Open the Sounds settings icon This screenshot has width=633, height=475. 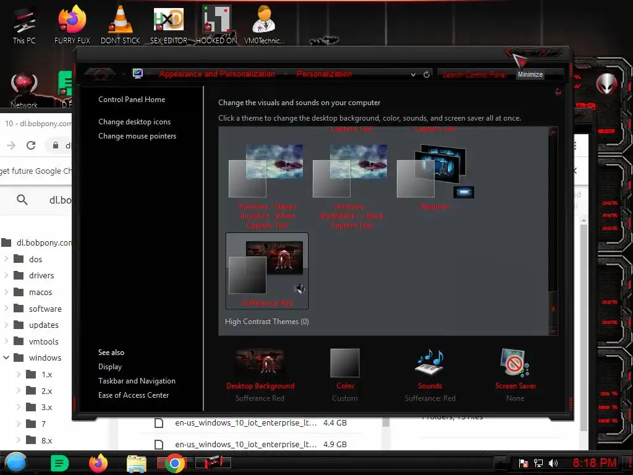[430, 361]
